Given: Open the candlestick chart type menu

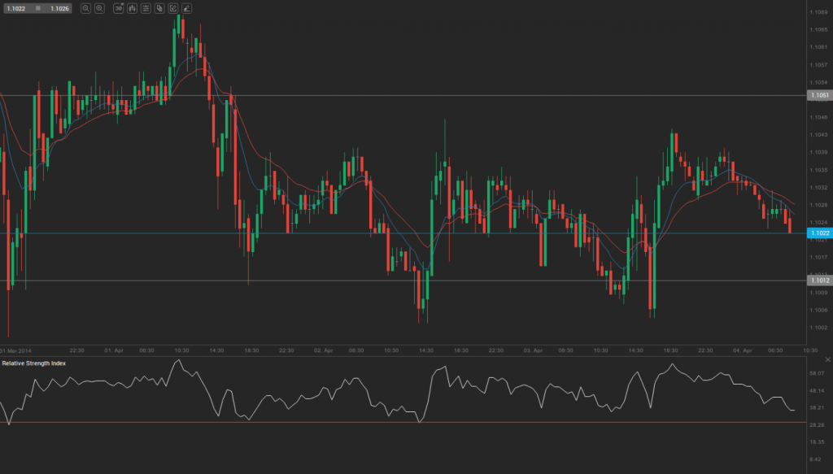Looking at the screenshot, I should [x=132, y=8].
